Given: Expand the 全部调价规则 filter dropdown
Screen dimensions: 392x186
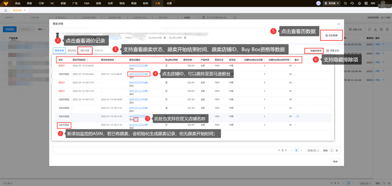Looking at the screenshot, I should (x=93, y=18).
